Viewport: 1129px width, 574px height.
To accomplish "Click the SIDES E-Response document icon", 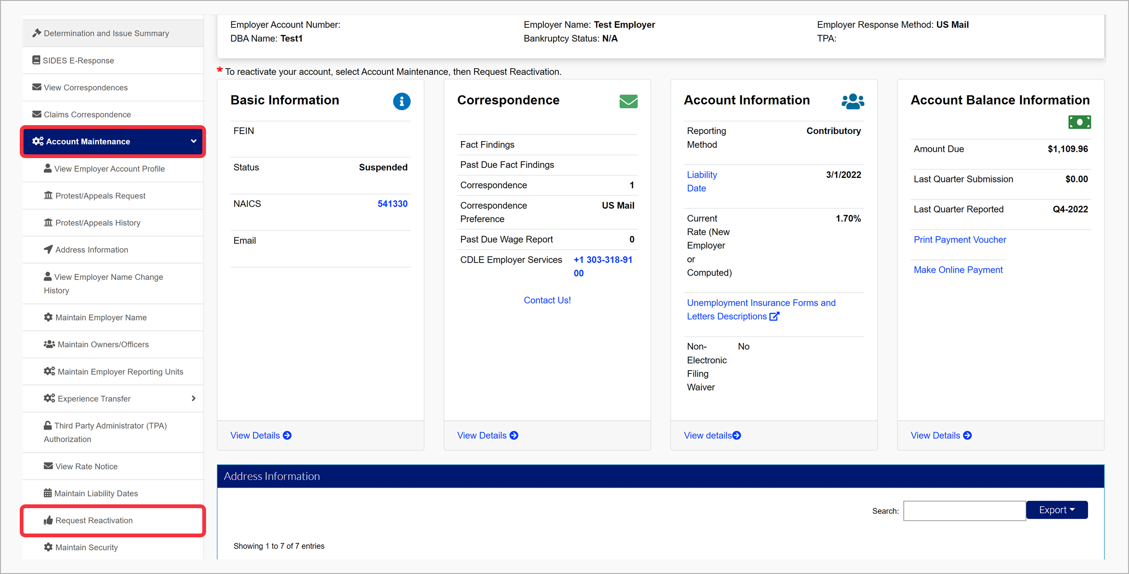I will pyautogui.click(x=36, y=60).
